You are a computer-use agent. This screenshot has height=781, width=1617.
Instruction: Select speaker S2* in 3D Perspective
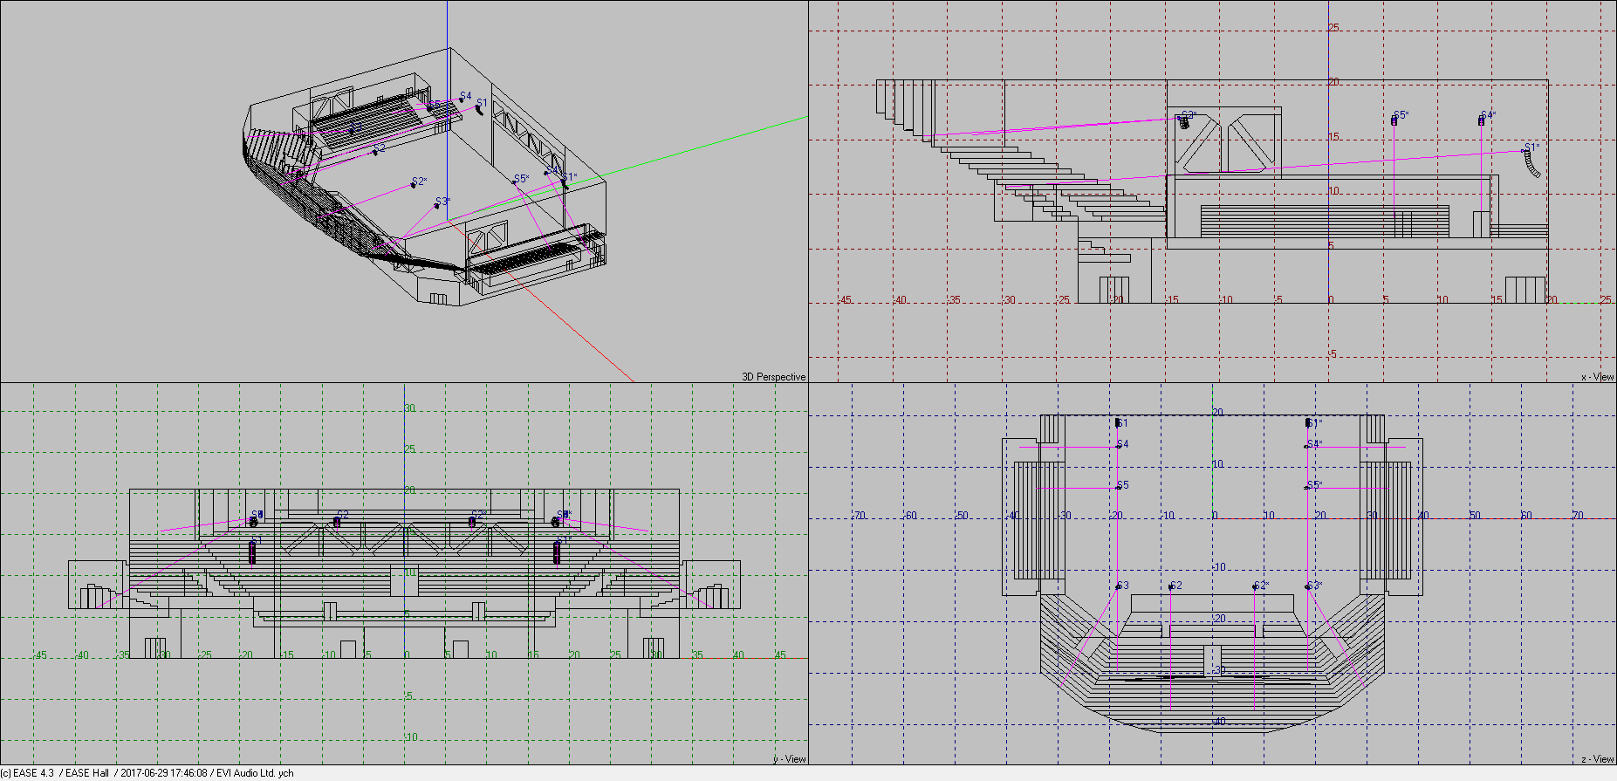tap(414, 185)
